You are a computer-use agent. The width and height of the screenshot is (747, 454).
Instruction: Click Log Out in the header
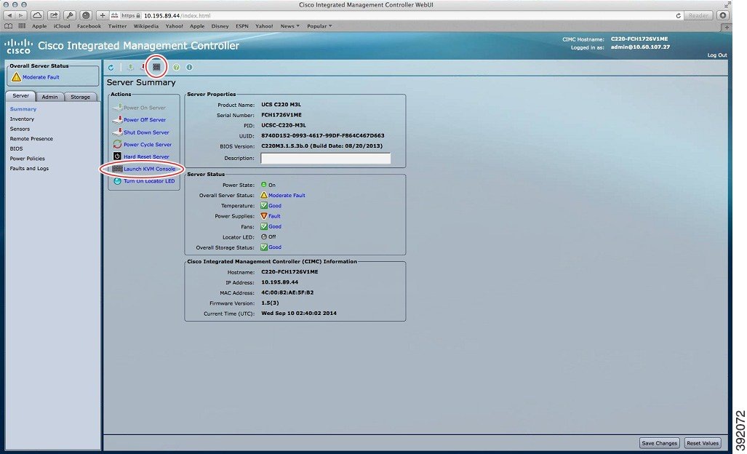point(717,55)
